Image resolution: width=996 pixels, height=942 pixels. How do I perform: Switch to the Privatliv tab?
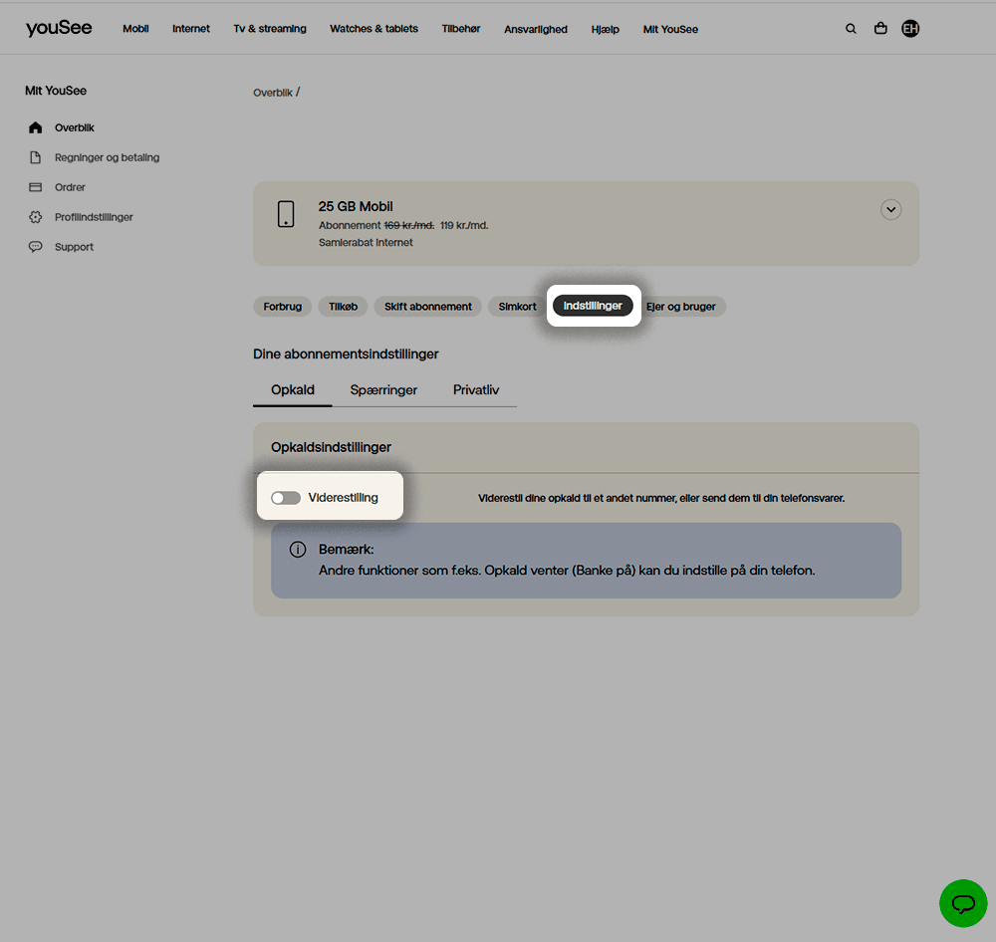point(476,390)
